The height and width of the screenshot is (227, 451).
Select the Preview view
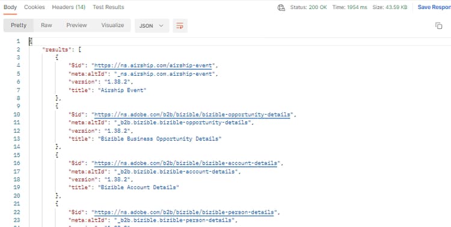76,25
